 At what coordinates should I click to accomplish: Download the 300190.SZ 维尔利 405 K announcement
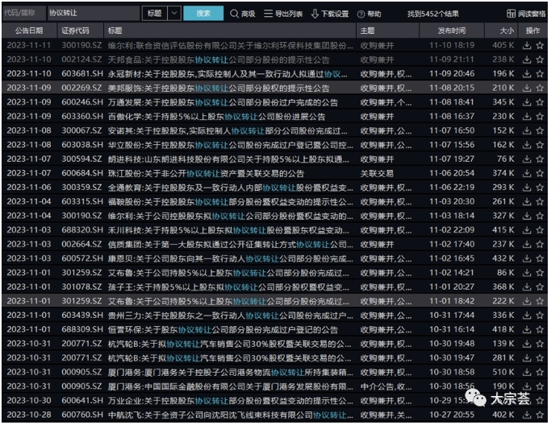[x=527, y=45]
